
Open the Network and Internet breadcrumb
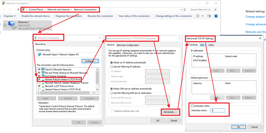58,9
